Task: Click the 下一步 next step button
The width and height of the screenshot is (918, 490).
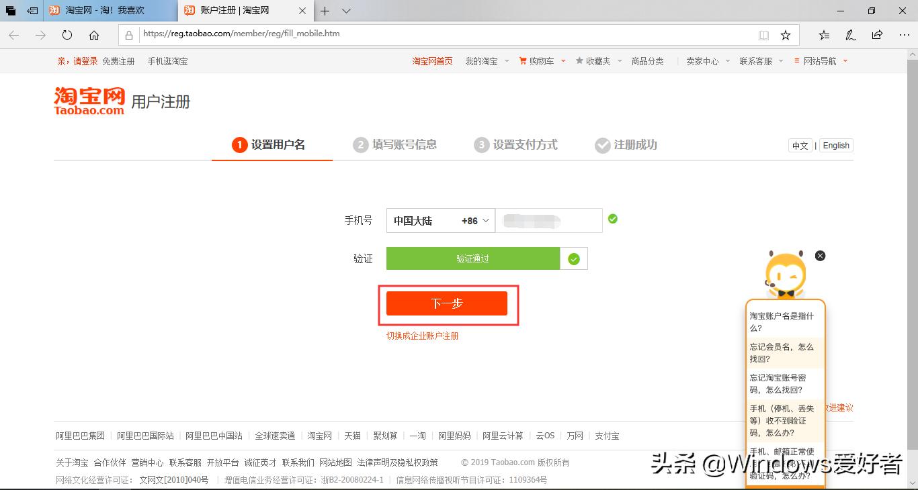Action: click(447, 303)
